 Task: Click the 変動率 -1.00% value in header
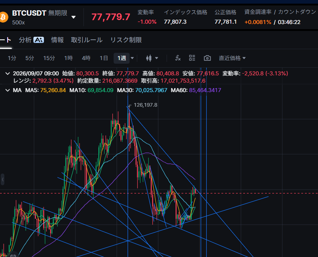(147, 22)
